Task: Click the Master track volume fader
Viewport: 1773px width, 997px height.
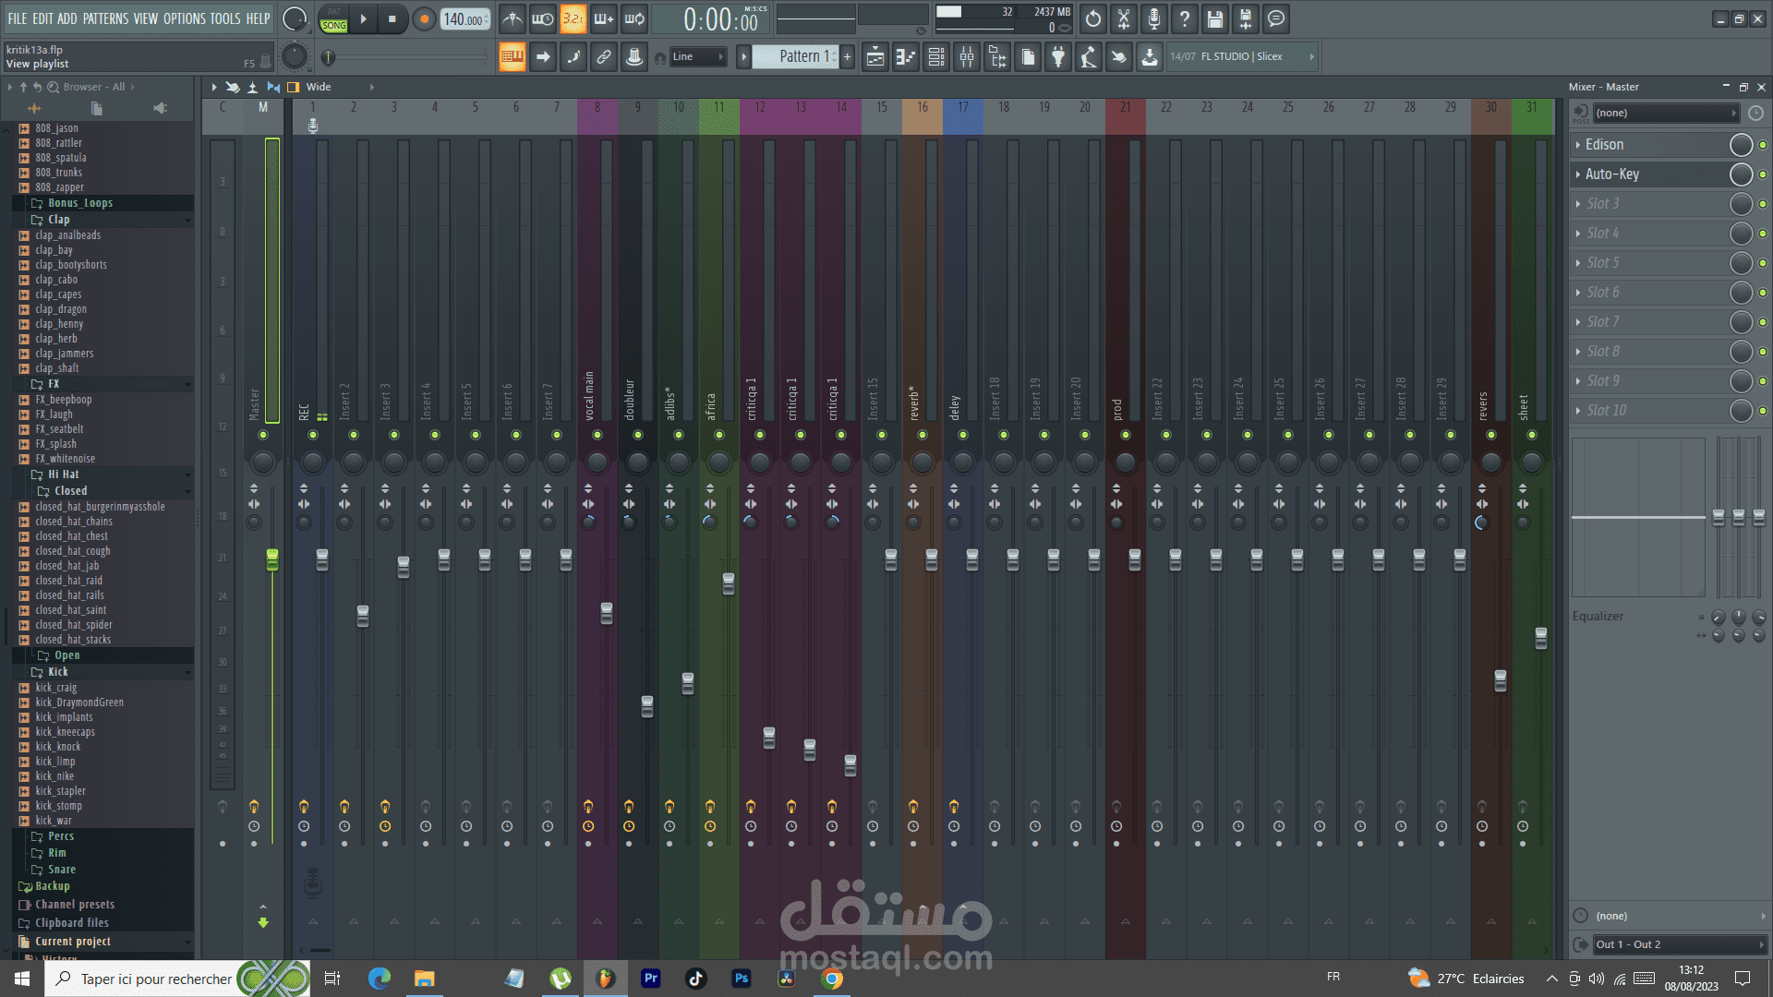Action: 272,559
